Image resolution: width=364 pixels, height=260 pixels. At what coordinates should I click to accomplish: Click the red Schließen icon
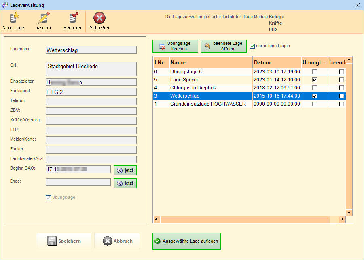tap(99, 19)
